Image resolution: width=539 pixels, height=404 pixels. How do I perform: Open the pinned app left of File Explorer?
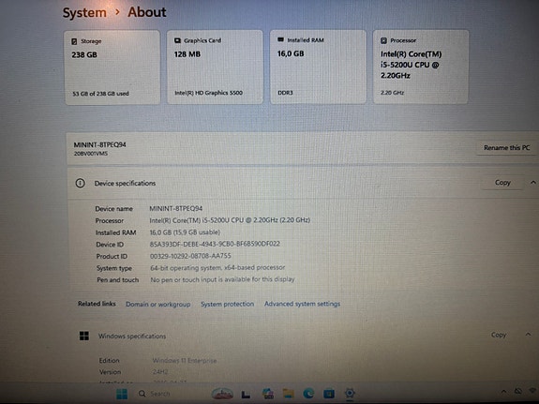click(268, 394)
